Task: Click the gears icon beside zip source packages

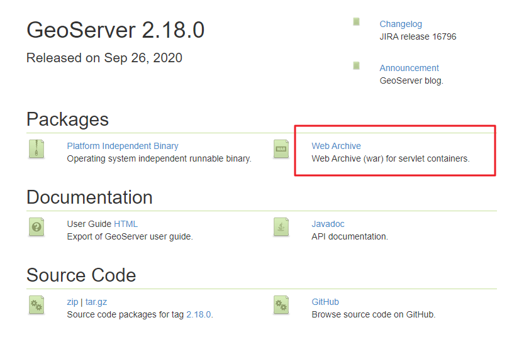Action: [36, 305]
